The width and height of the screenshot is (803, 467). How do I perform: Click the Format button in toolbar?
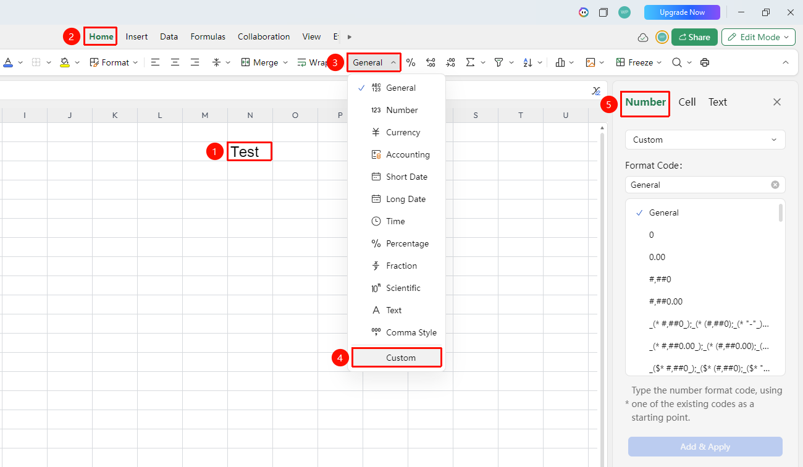point(110,62)
